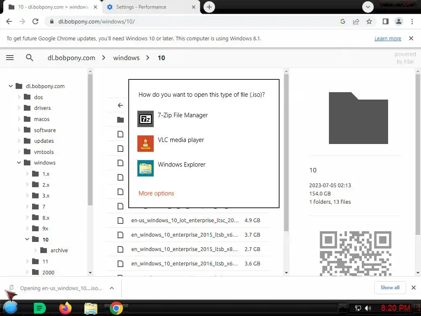
Task: Open with 7-Zip File Manager
Action: (204, 118)
